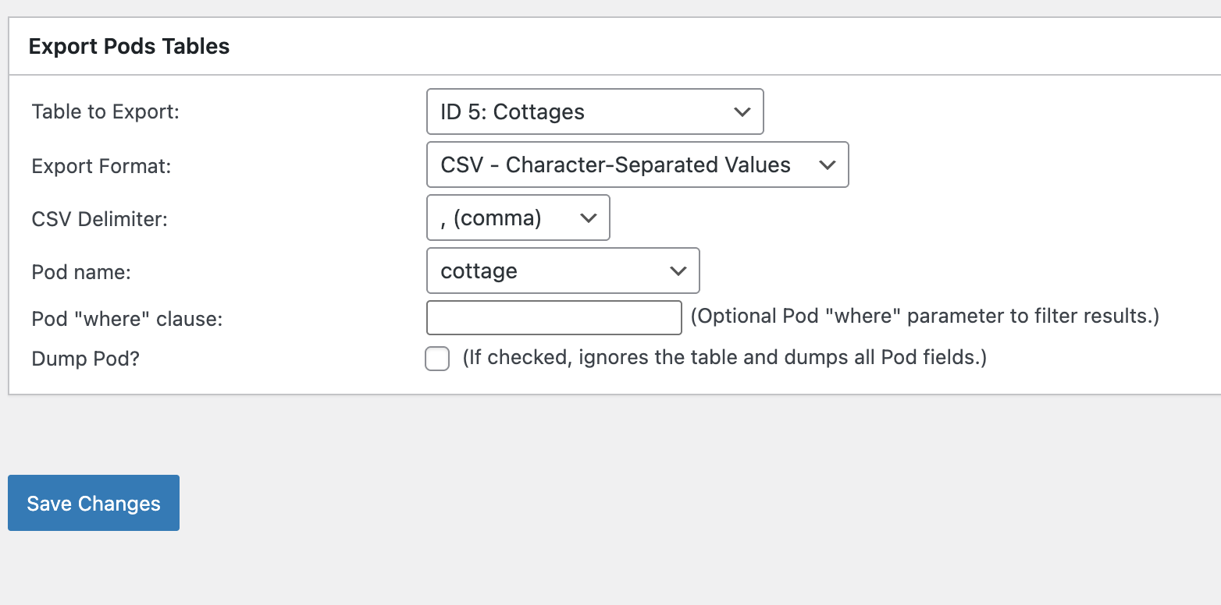1221x605 pixels.
Task: Click the chevron arrow on Pod name
Action: [678, 271]
